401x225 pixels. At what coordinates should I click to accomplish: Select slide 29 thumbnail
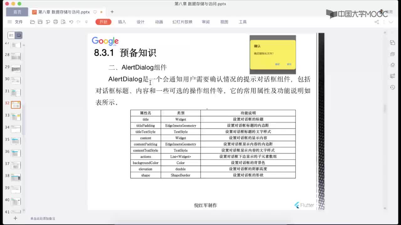(16, 68)
